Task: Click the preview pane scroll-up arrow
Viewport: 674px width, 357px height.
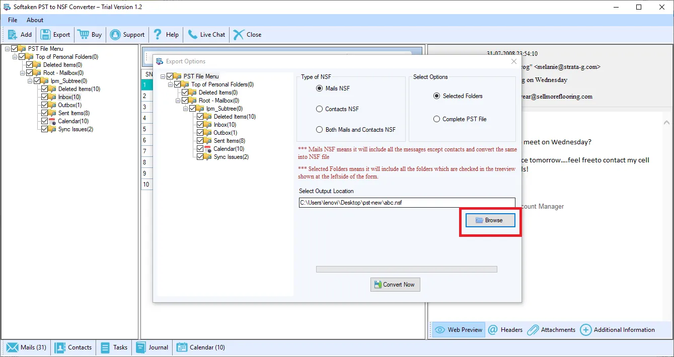Action: coord(667,122)
